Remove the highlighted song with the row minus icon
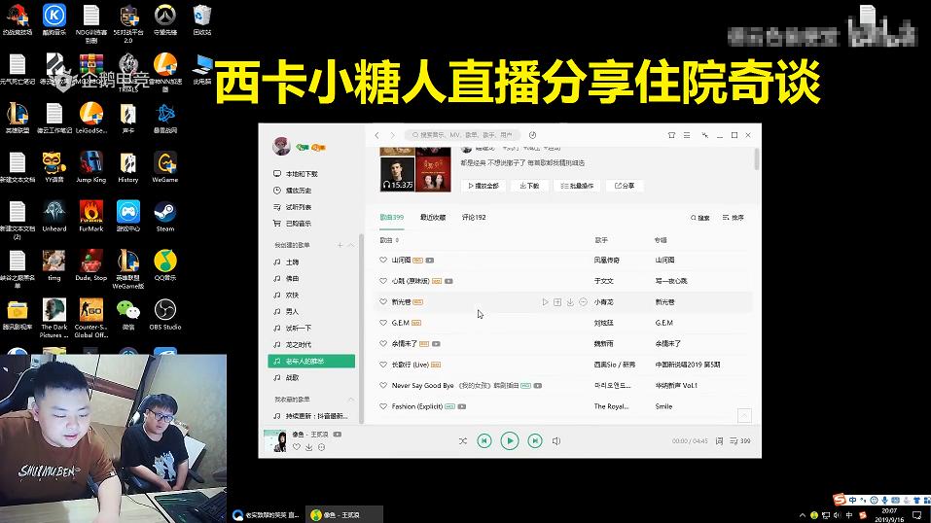This screenshot has height=523, width=931. click(583, 302)
